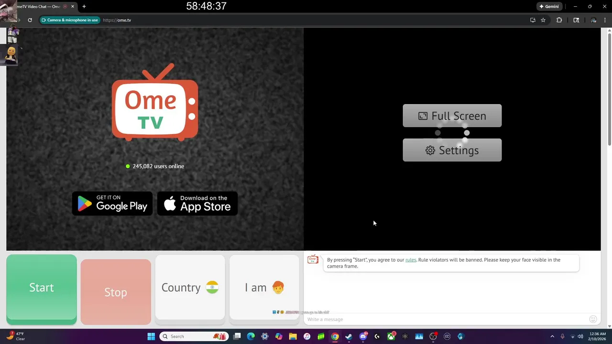This screenshot has width=612, height=344.
Task: Open OBS Studio from the taskbar
Action: (433, 336)
